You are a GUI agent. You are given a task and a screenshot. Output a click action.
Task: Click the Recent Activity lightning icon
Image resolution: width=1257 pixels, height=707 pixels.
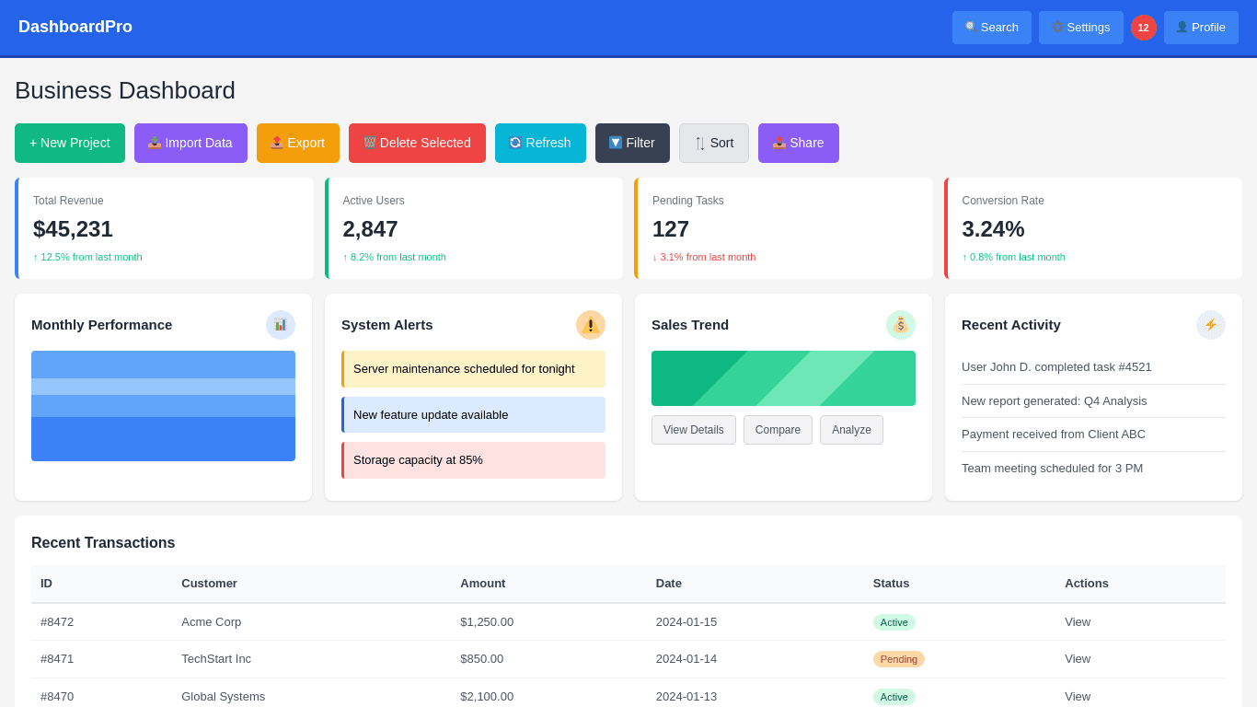coord(1211,325)
